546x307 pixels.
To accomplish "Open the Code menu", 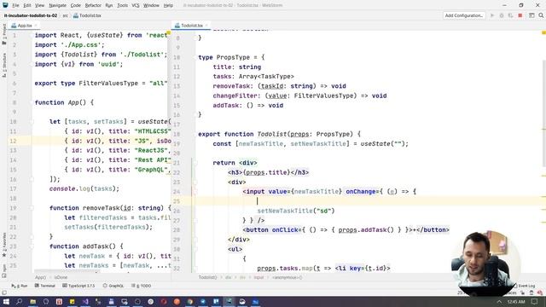I will point(76,5).
